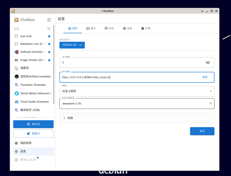Switch to the 扩展 settings tab
Image resolution: width=231 pixels, height=176 pixels.
pyautogui.click(x=146, y=28)
